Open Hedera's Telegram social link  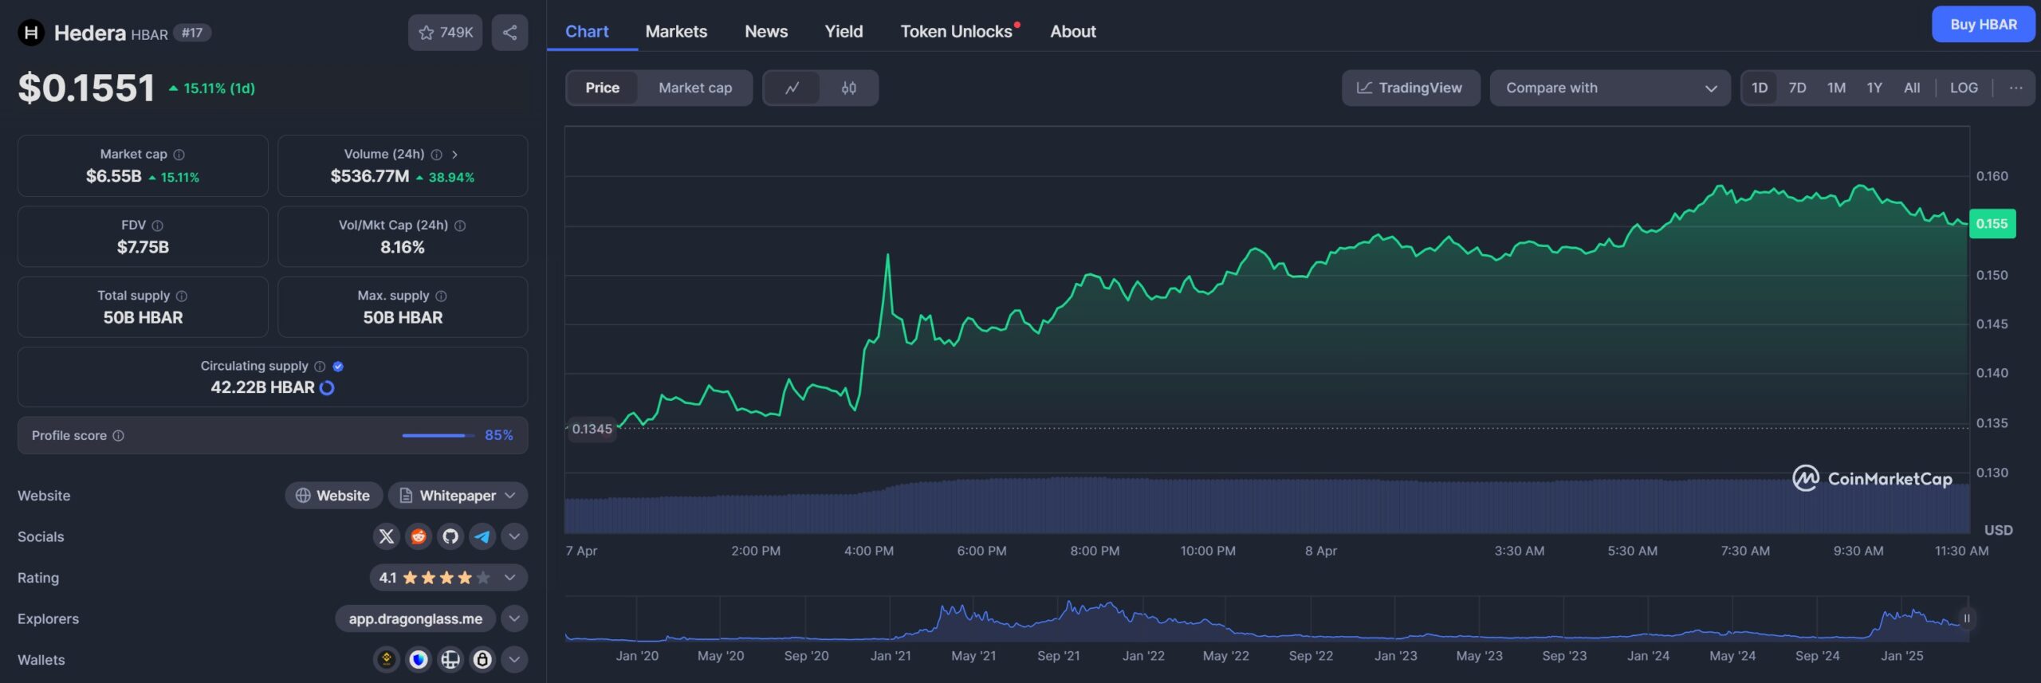pyautogui.click(x=482, y=536)
